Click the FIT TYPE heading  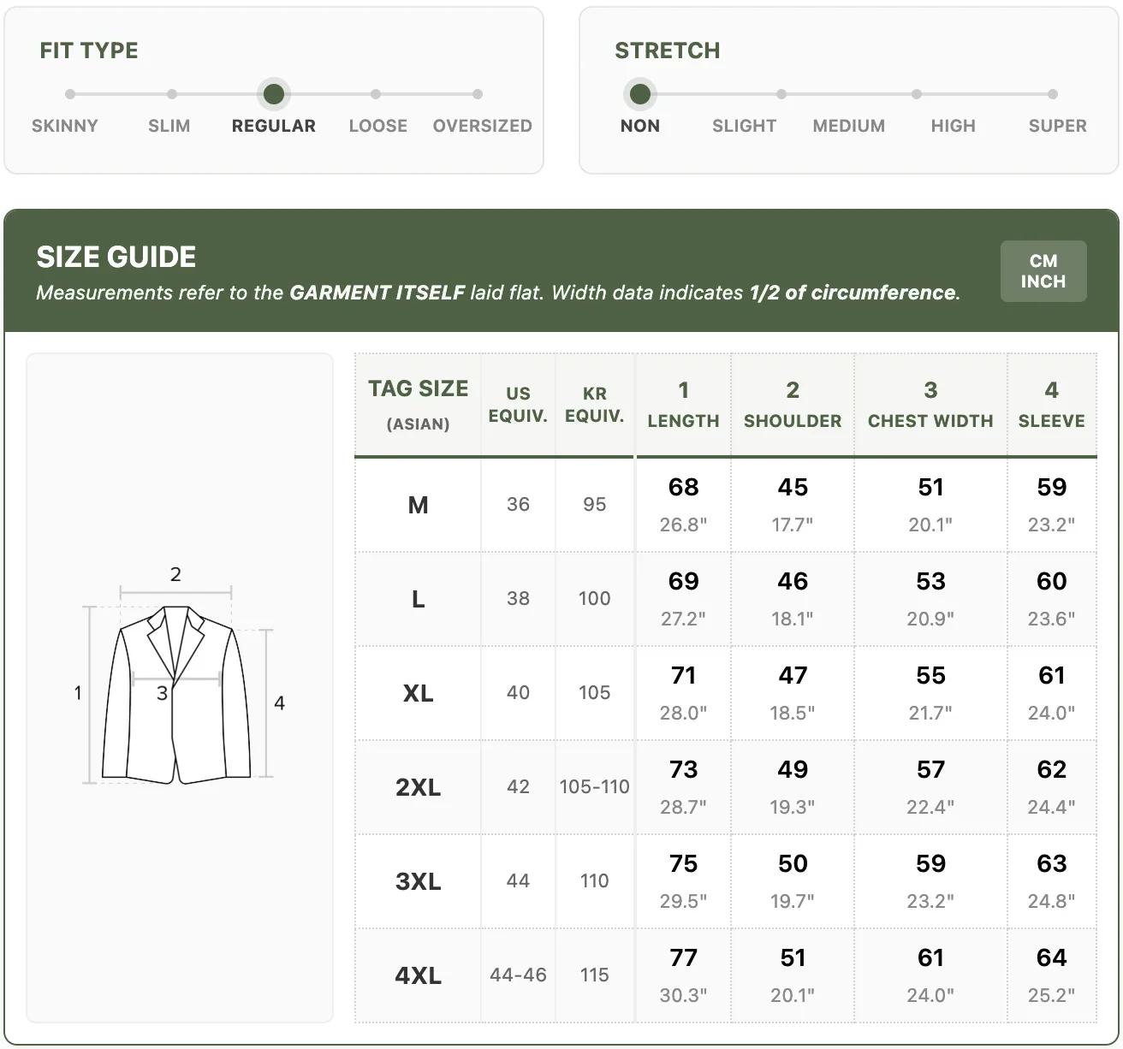click(x=89, y=50)
